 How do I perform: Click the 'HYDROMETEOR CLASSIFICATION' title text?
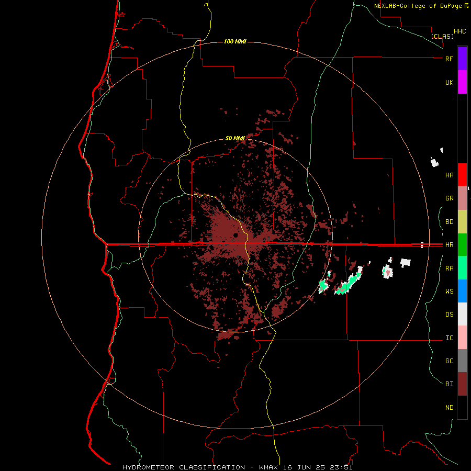click(184, 467)
